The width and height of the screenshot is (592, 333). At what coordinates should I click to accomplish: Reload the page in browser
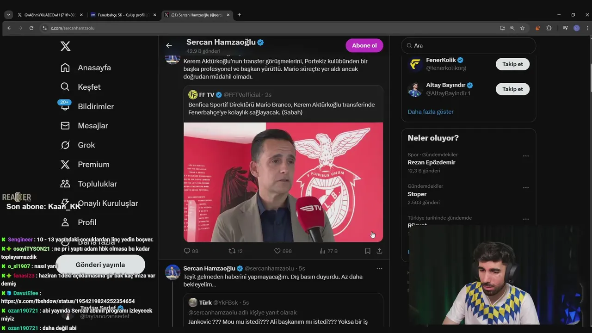tap(31, 28)
